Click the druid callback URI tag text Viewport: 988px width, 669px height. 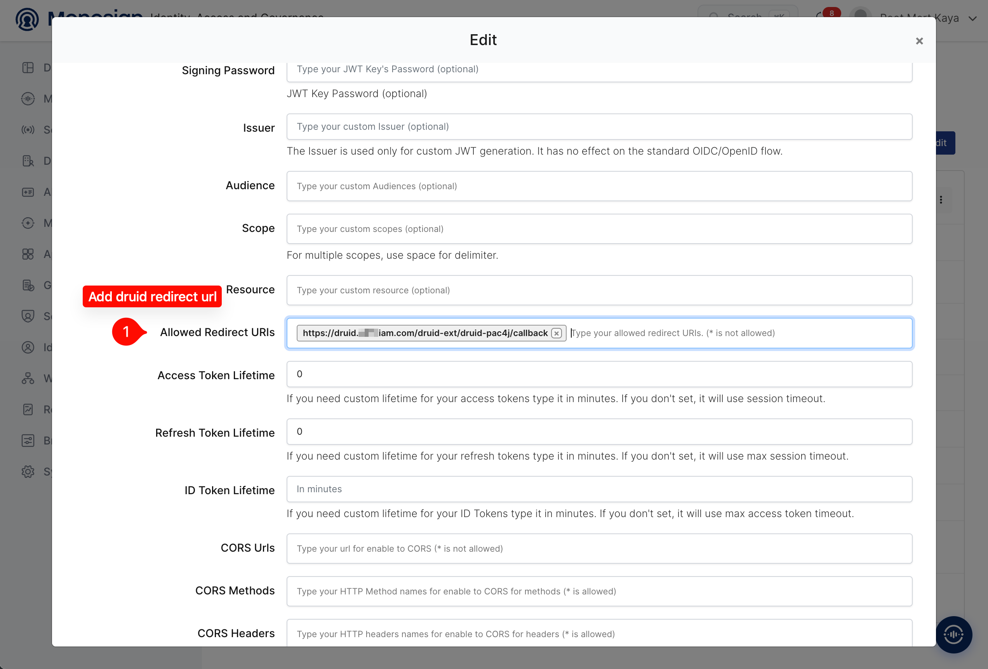click(425, 333)
